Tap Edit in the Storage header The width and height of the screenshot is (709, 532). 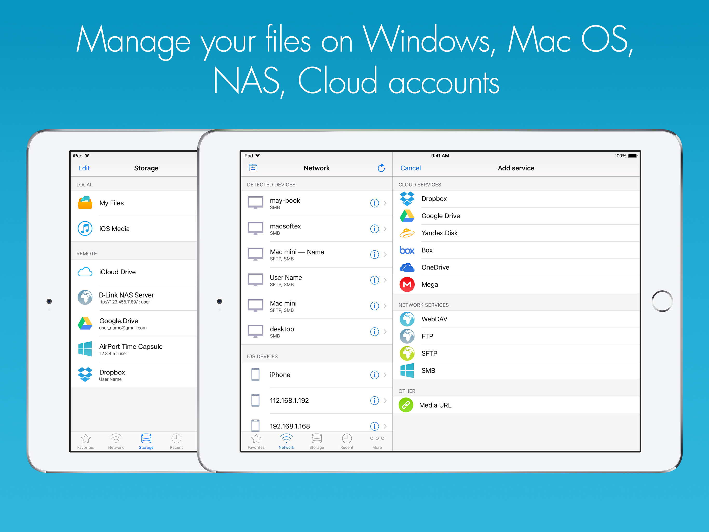(x=84, y=168)
